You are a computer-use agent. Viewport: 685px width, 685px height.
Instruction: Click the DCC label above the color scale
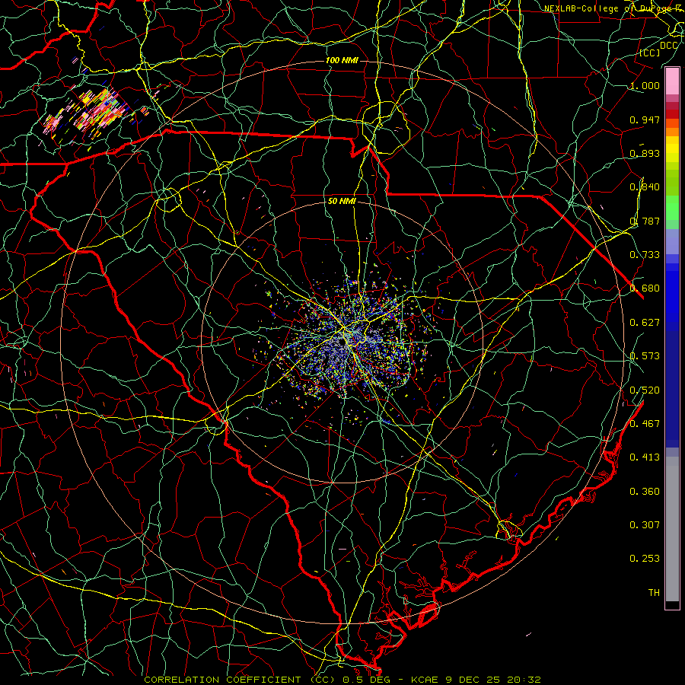[668, 46]
